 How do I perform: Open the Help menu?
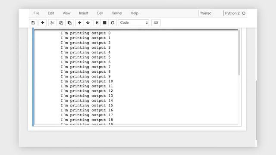click(134, 13)
